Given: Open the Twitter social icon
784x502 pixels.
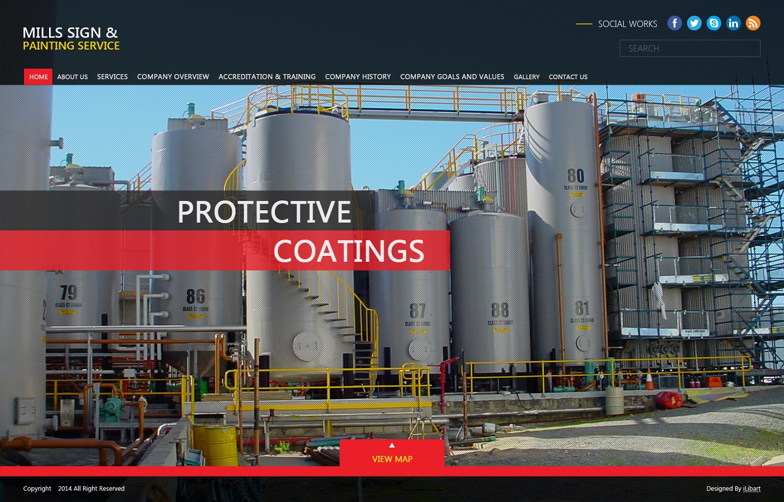Looking at the screenshot, I should coord(694,23).
